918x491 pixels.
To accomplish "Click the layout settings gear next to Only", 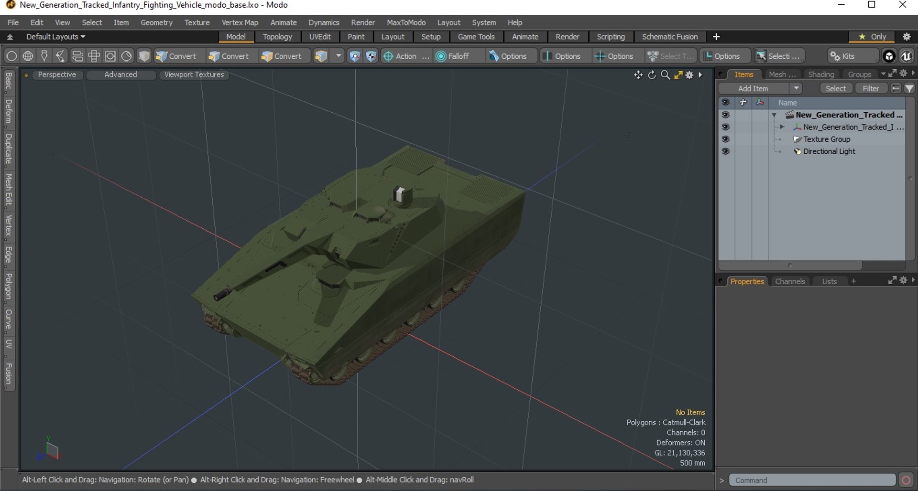I will tap(907, 37).
